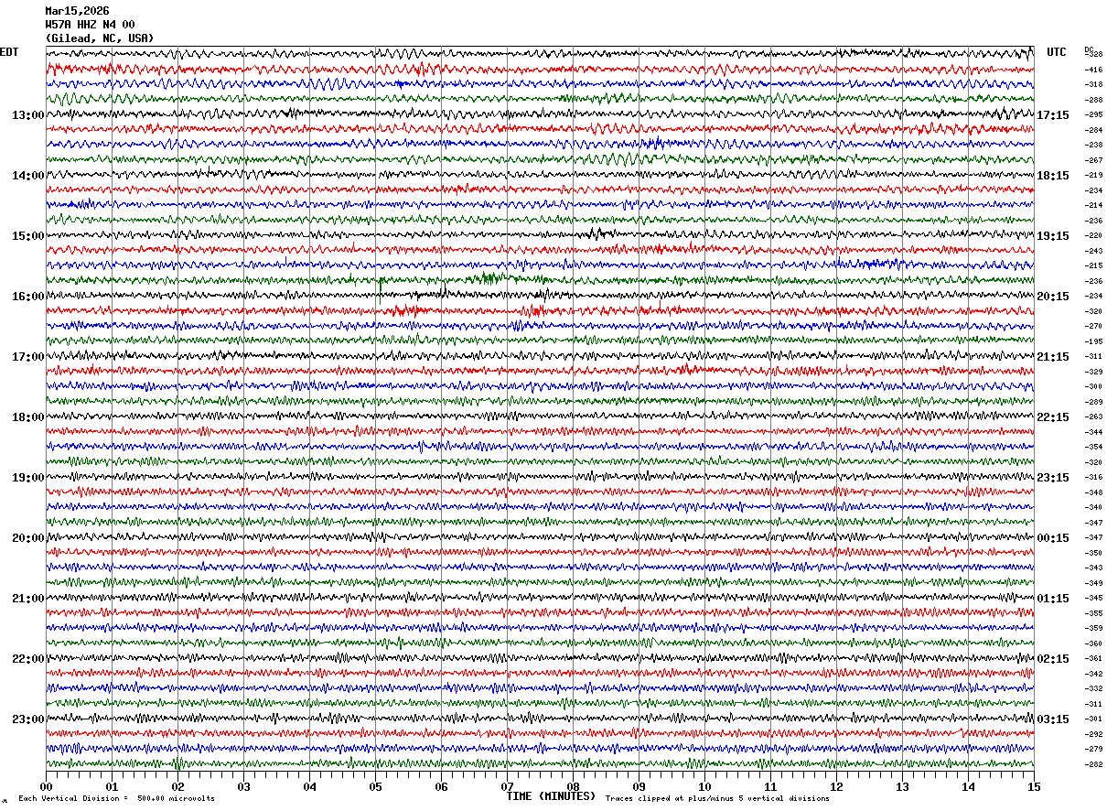The width and height of the screenshot is (1107, 811).
Task: Select the 18:00 EDT hour label
Action: [28, 417]
